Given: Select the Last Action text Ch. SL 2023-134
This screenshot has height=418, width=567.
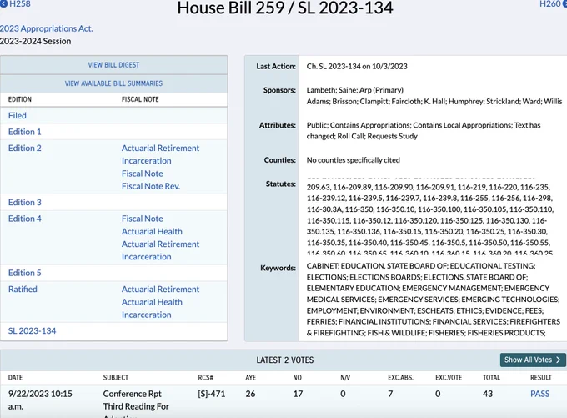Looking at the screenshot, I should [x=357, y=66].
